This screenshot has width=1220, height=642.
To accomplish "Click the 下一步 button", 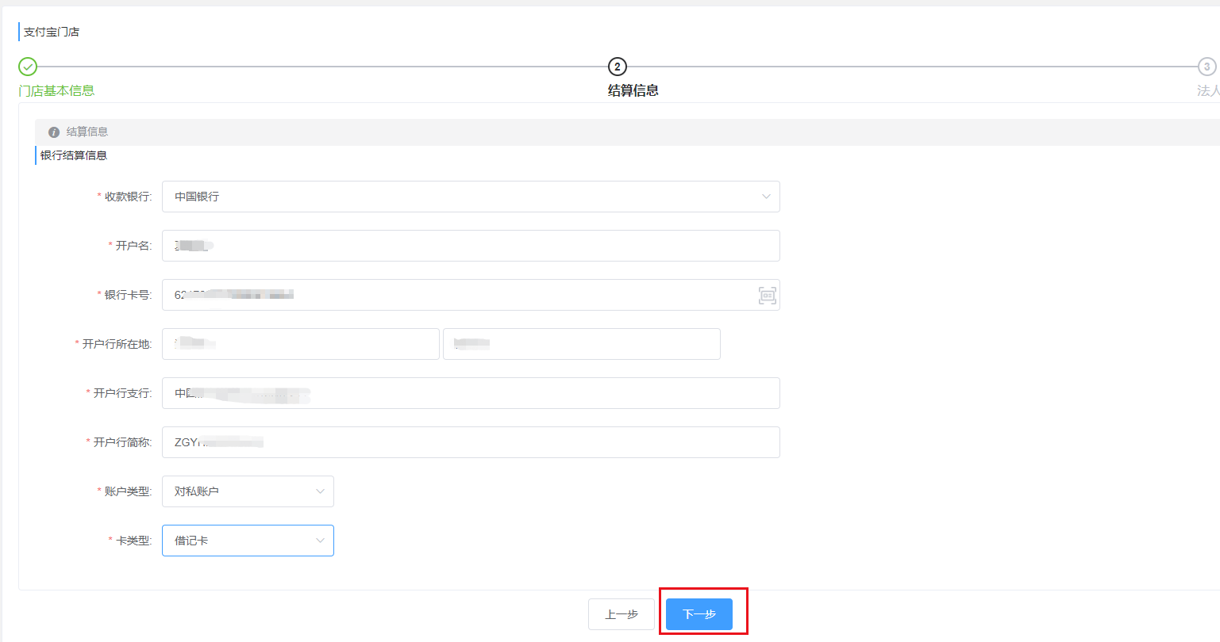I will pyautogui.click(x=699, y=614).
